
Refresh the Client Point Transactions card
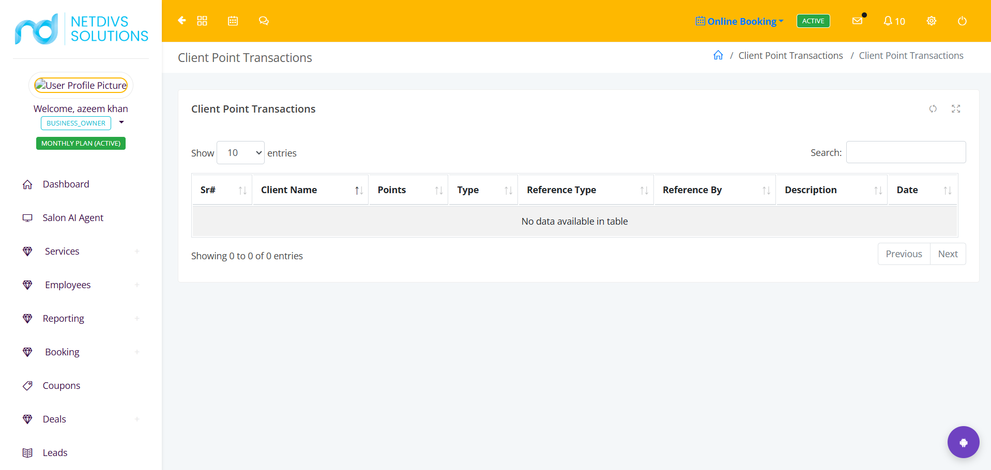(933, 109)
